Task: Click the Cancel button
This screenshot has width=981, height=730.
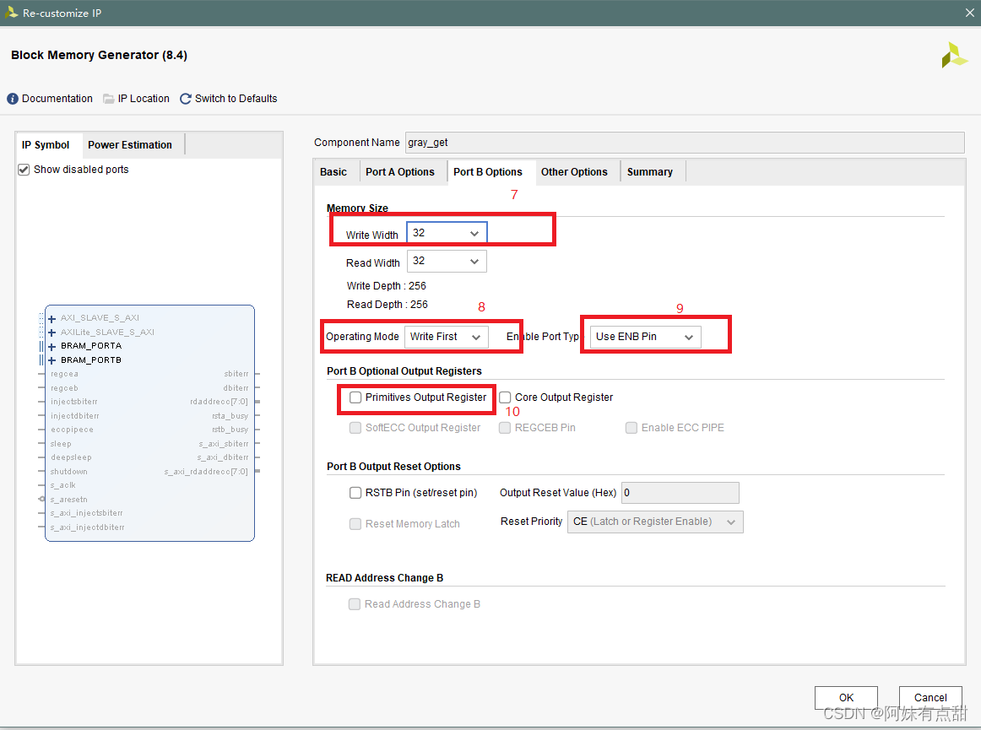Action: pyautogui.click(x=930, y=697)
